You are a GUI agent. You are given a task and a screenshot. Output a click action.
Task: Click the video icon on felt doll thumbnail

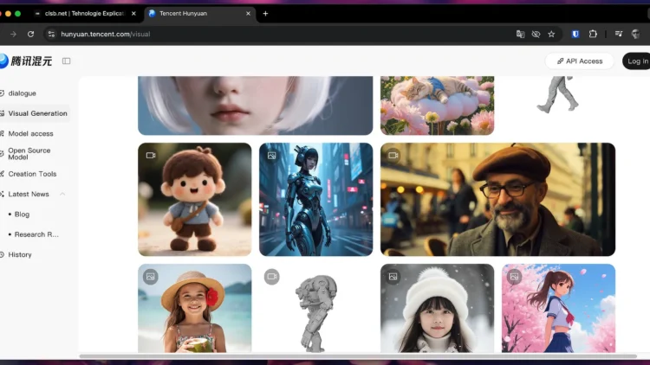pos(151,156)
